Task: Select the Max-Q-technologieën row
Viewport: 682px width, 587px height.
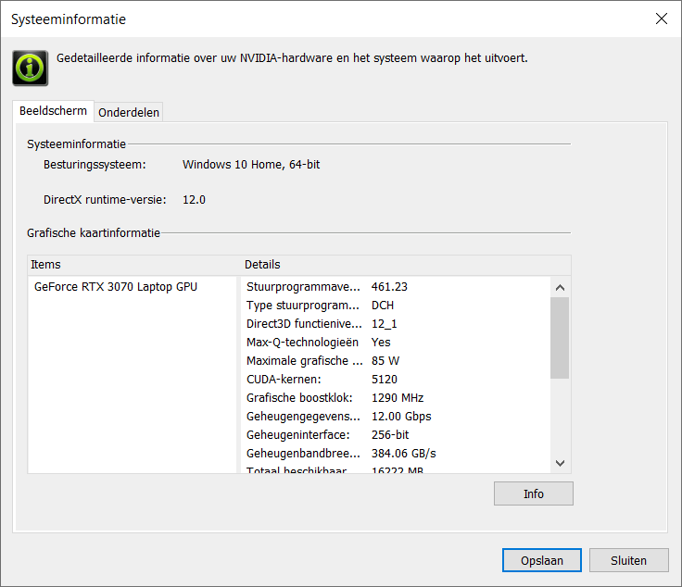Action: (396, 343)
